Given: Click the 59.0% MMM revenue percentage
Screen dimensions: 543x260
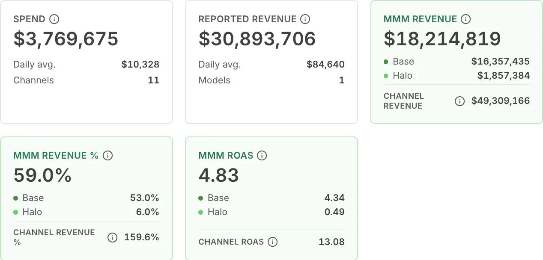Looking at the screenshot, I should point(43,175).
